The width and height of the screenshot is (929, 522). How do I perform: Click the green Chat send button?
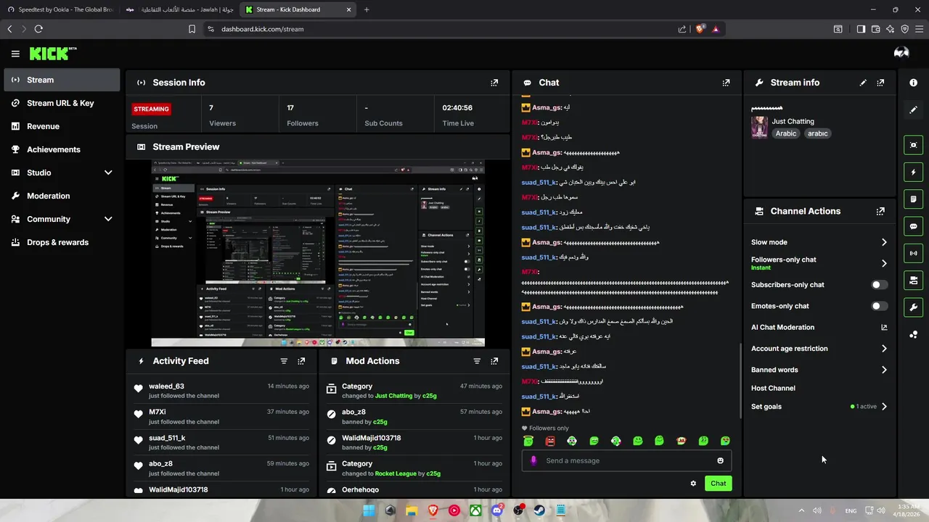[718, 484]
